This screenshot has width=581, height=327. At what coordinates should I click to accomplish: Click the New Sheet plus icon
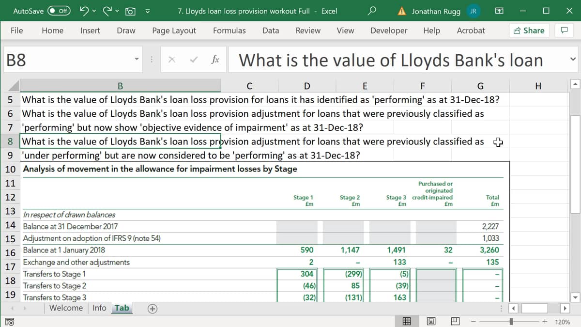pyautogui.click(x=152, y=309)
